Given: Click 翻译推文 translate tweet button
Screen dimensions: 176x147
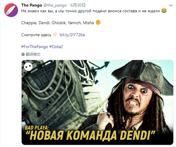Looking at the screenshot, I should pyautogui.click(x=33, y=55).
